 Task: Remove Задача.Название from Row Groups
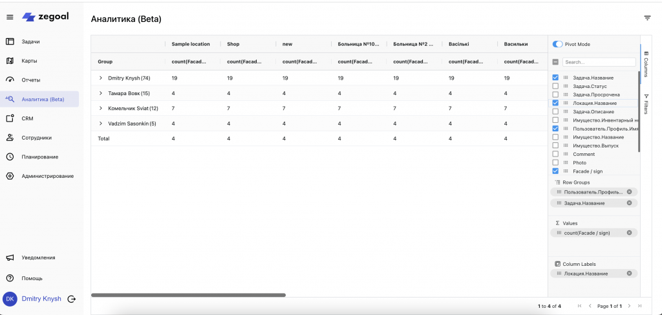pos(629,203)
